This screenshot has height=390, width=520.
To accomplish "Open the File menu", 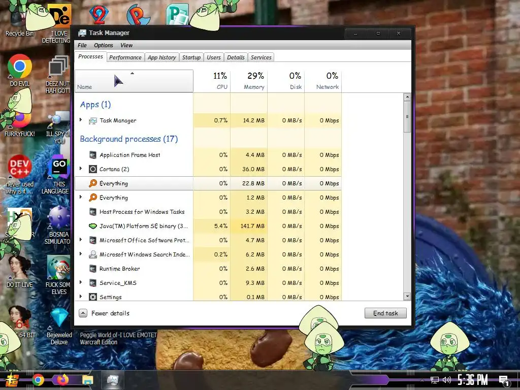I will tap(82, 45).
